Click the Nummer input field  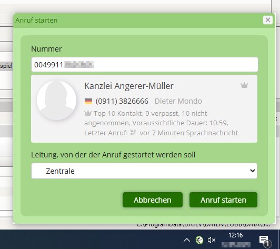[145, 64]
